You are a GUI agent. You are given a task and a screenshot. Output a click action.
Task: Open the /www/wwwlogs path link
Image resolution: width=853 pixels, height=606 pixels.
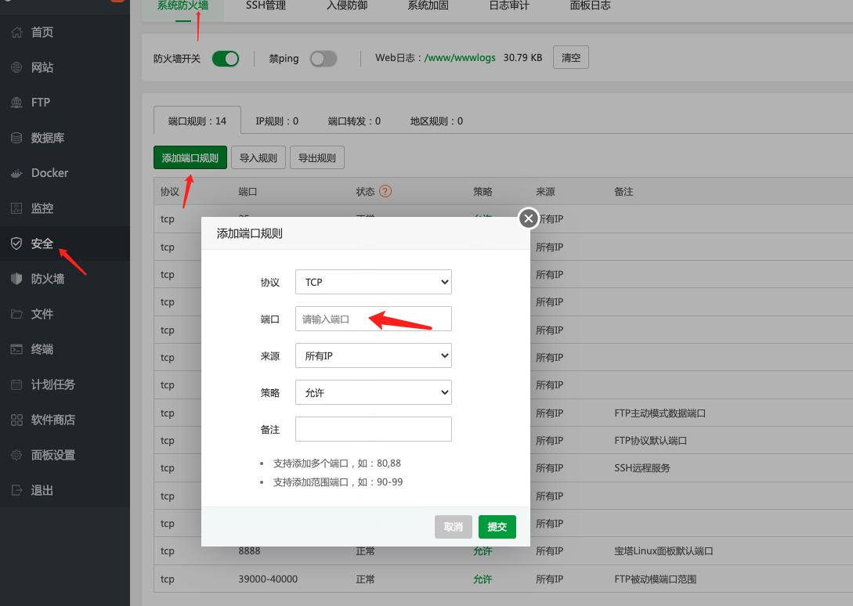tap(460, 58)
